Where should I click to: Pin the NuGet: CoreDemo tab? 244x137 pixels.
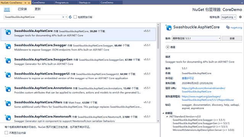coord(26,3)
